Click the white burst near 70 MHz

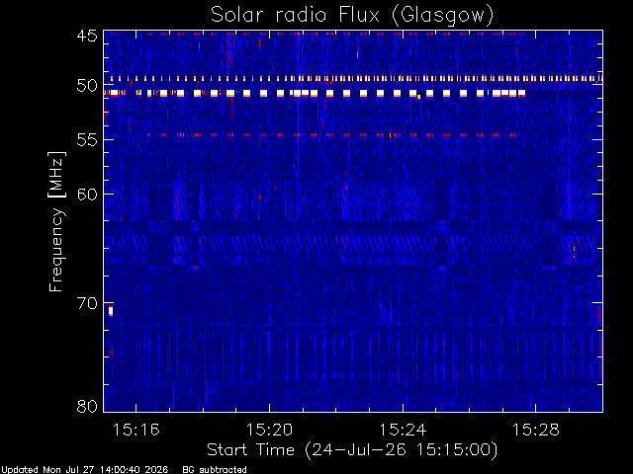[x=111, y=311]
